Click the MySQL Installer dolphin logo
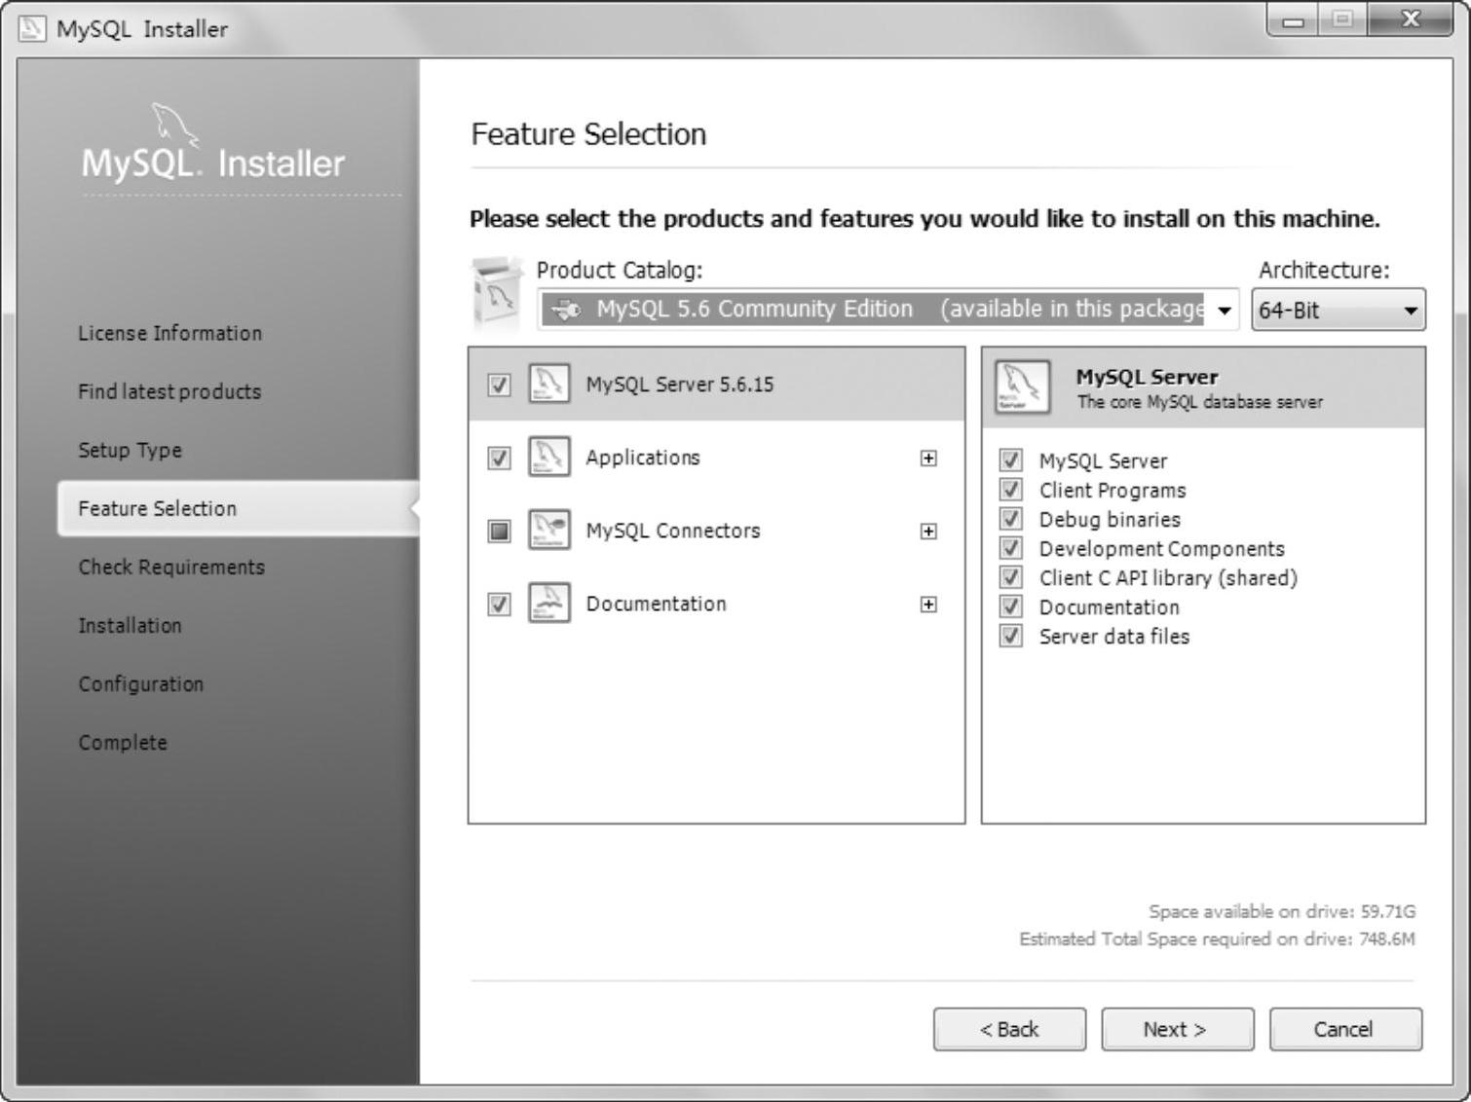 click(174, 124)
